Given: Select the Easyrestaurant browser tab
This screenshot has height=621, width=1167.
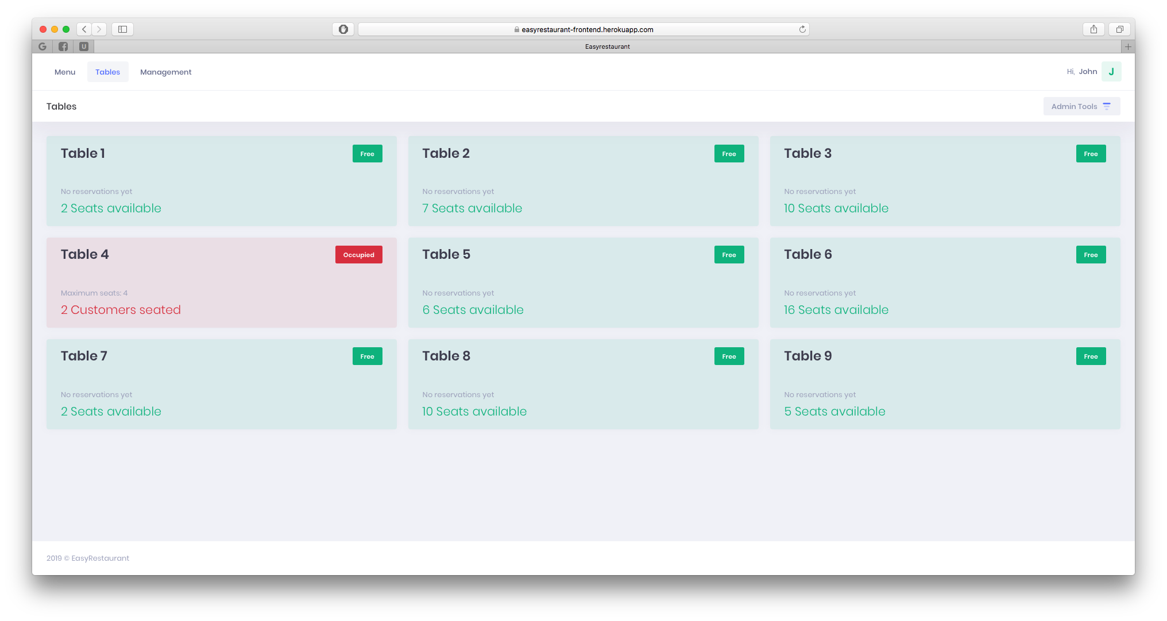Looking at the screenshot, I should (608, 46).
